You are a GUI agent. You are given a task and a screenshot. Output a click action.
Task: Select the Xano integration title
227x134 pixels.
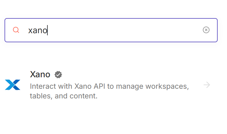coord(40,74)
